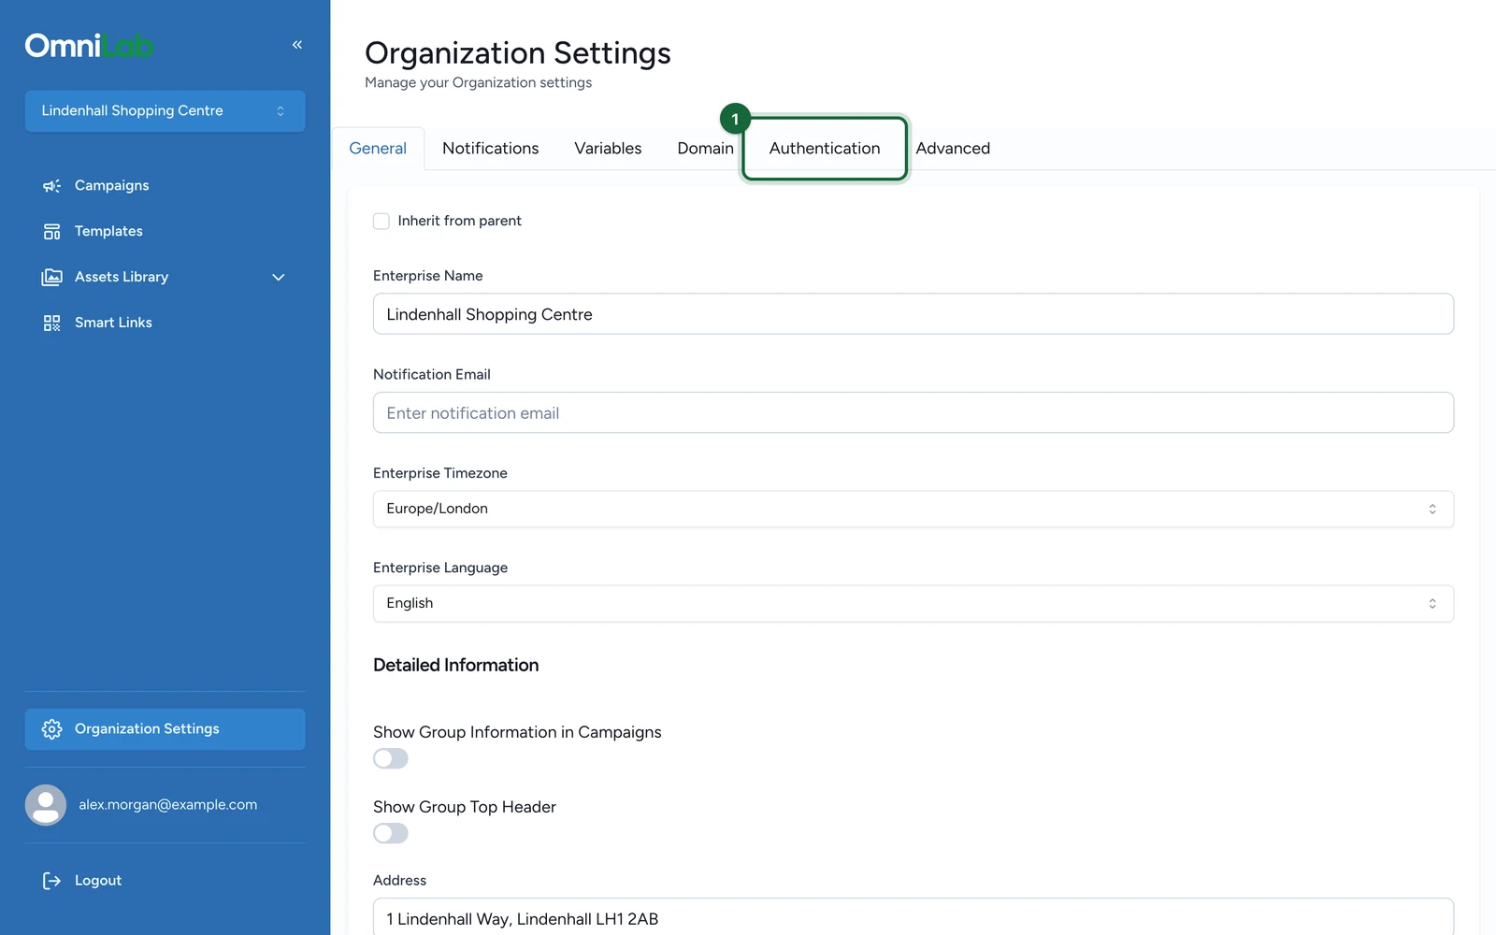Open the Enterprise Language dropdown
This screenshot has height=935, width=1496.
[x=913, y=604]
